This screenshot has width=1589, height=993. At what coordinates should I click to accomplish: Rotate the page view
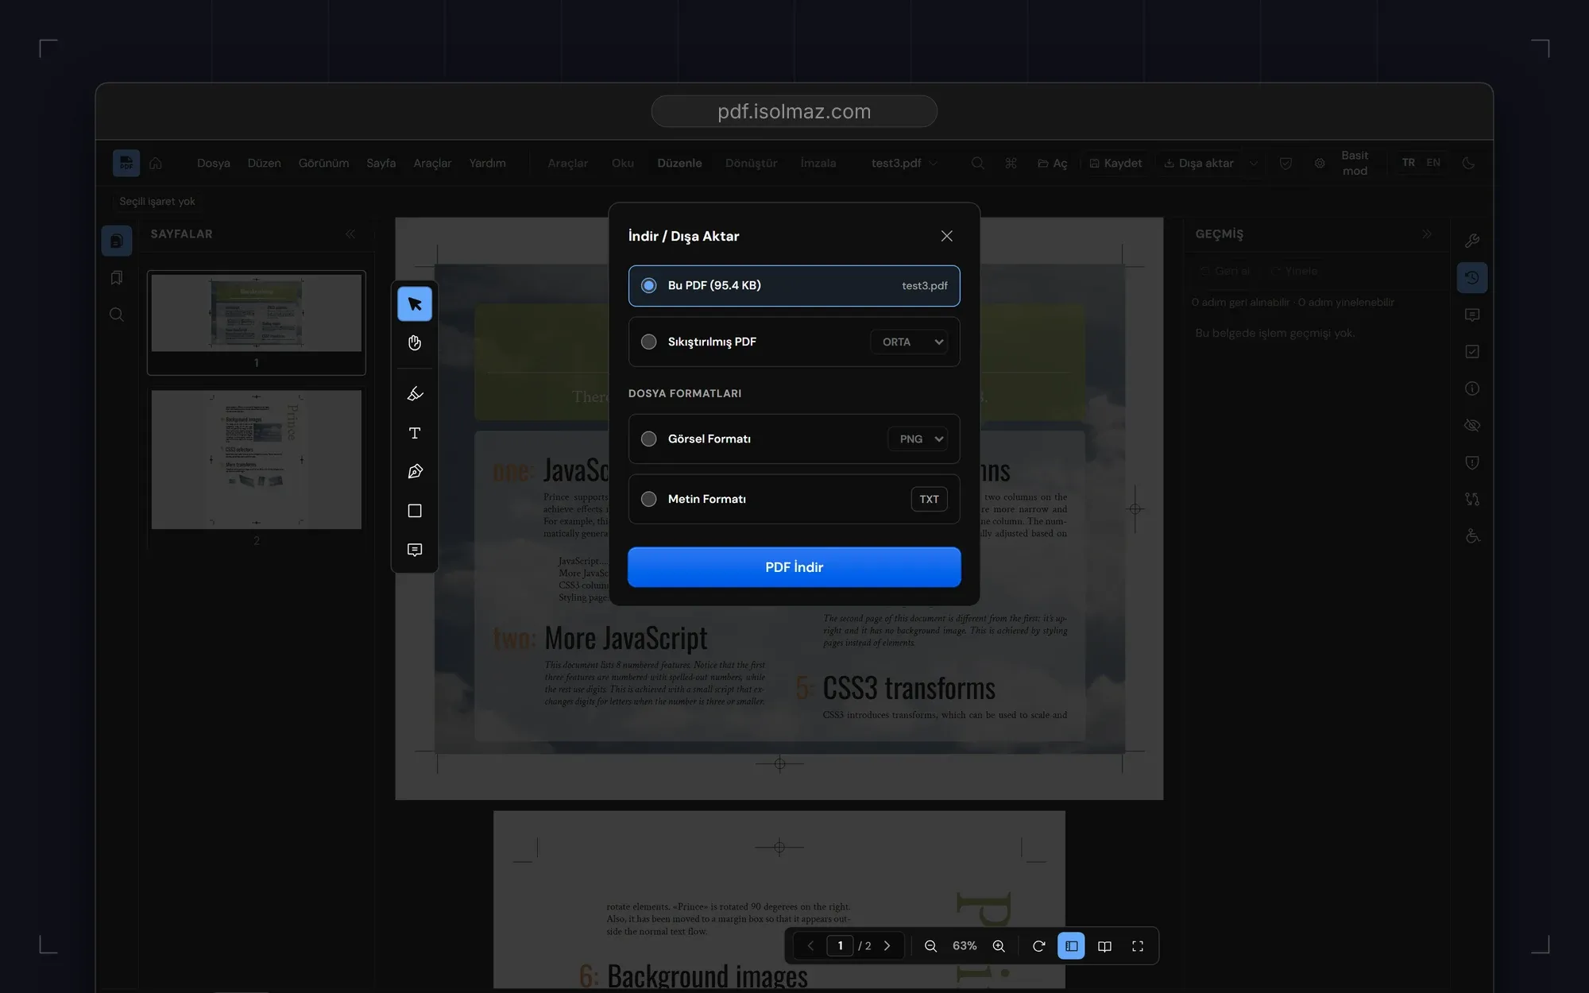[1038, 946]
